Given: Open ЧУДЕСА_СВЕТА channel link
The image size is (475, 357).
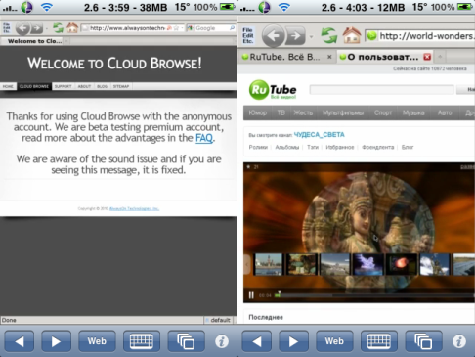Looking at the screenshot, I should coord(319,135).
